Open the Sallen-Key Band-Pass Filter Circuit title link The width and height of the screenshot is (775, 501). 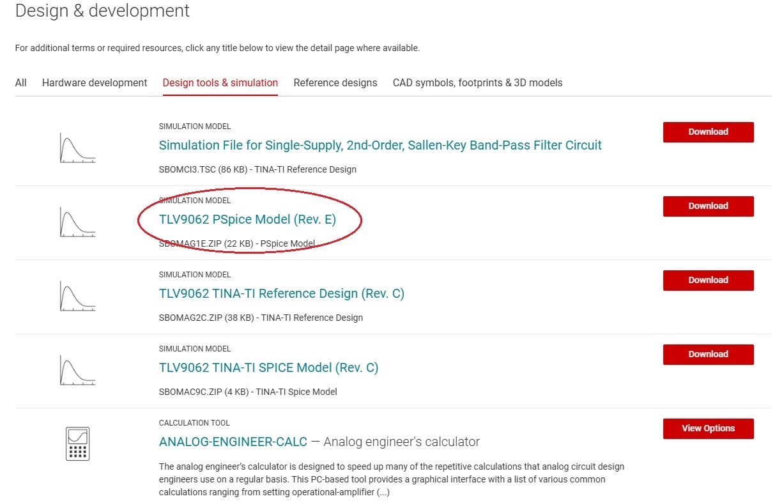[380, 145]
